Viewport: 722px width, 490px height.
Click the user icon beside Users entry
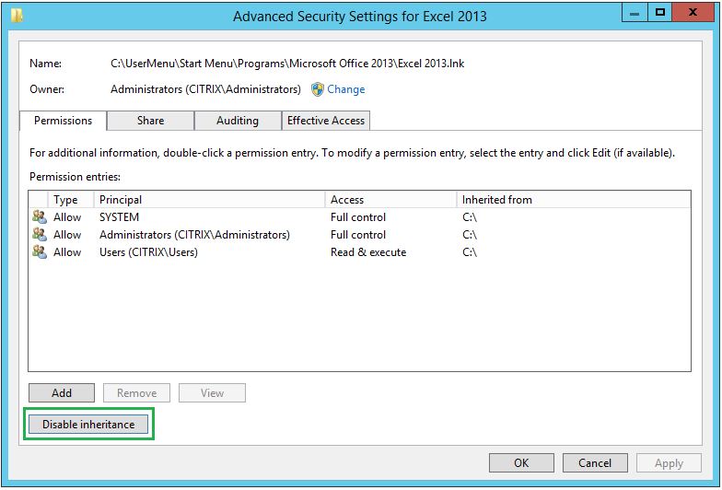click(39, 252)
